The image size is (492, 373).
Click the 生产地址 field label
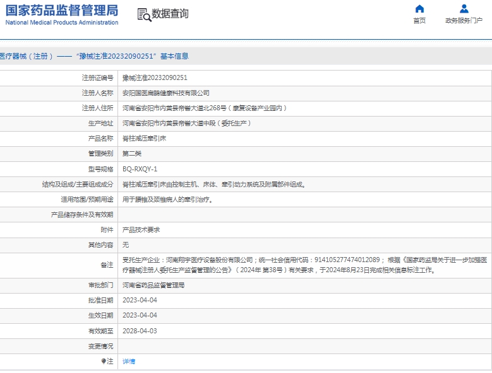pyautogui.click(x=100, y=123)
